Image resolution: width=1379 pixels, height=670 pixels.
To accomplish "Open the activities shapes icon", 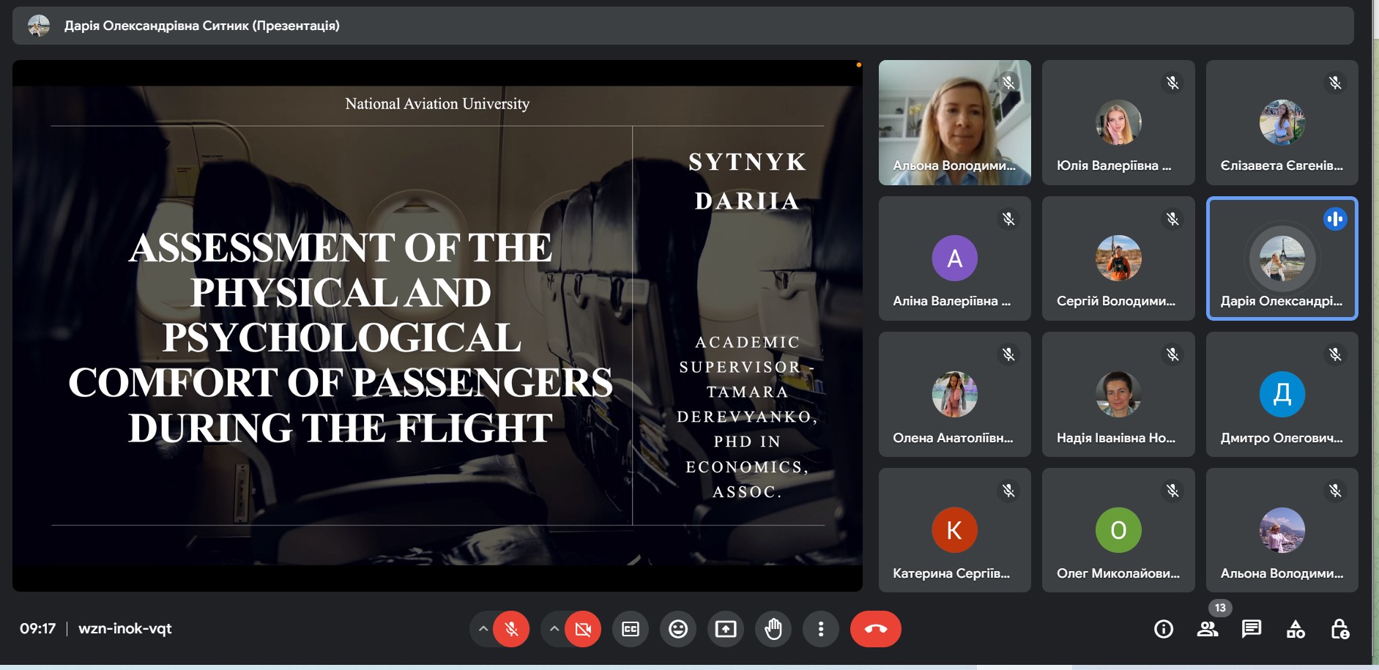I will (1295, 629).
